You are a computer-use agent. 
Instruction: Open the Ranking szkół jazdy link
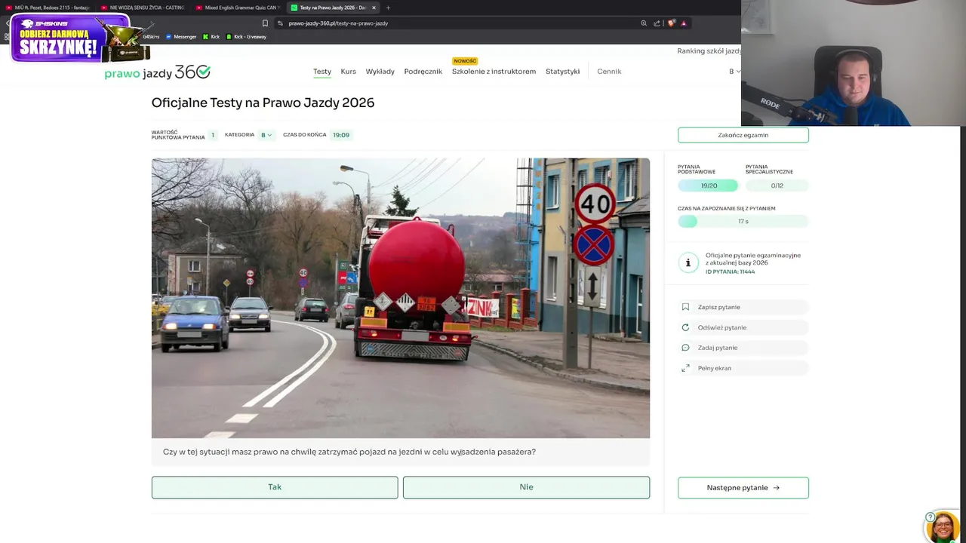pos(709,51)
